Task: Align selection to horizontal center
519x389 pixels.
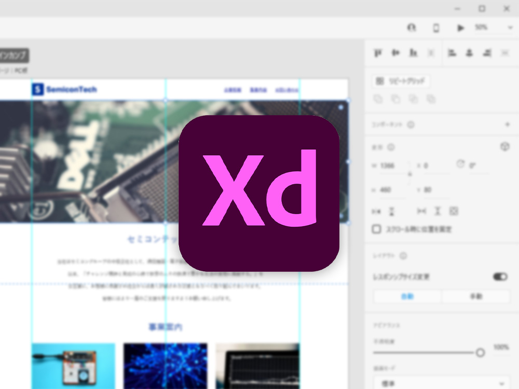Action: (469, 53)
